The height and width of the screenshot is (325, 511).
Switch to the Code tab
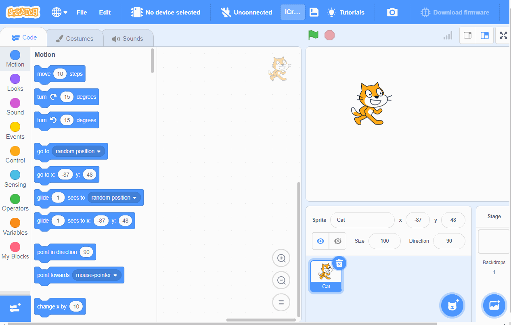click(x=24, y=37)
